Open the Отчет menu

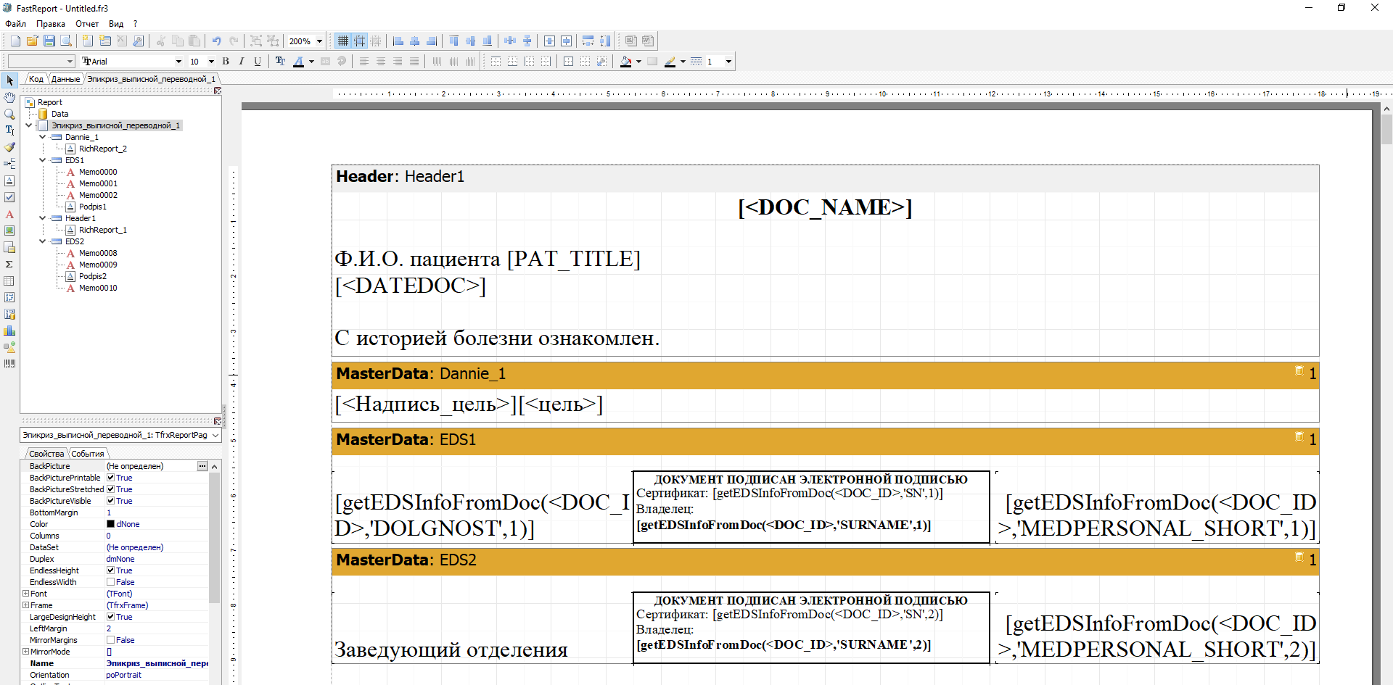[87, 24]
